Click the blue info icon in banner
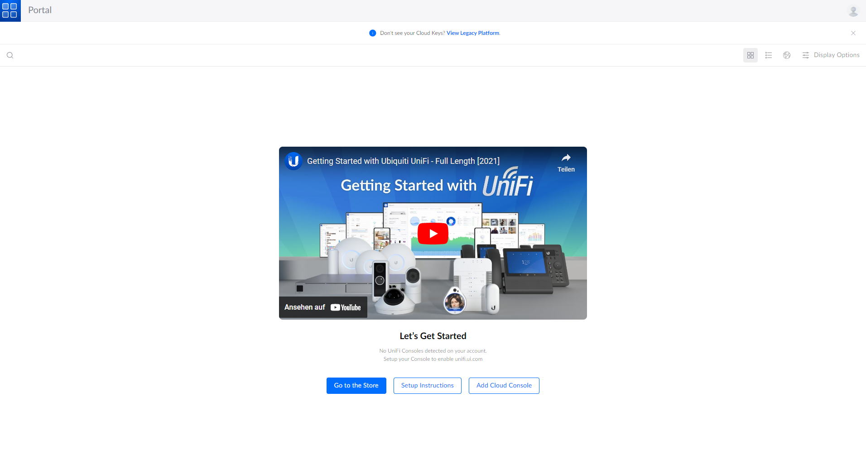 (373, 33)
